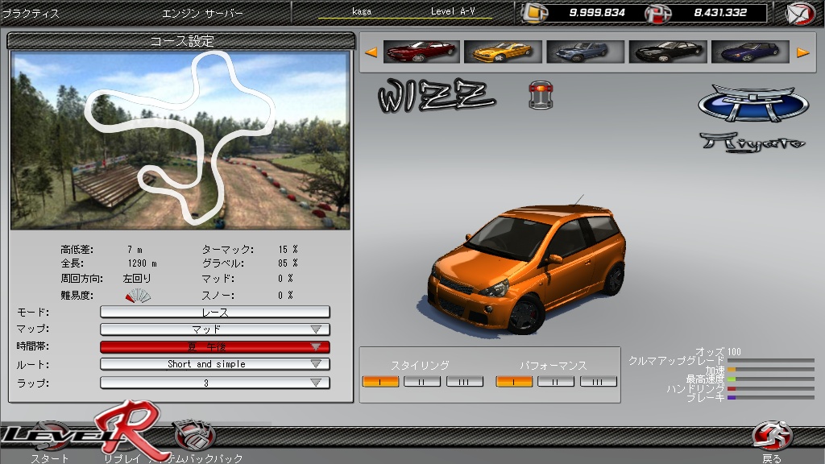Open the time of day (時間帯) dropdown

(215, 346)
